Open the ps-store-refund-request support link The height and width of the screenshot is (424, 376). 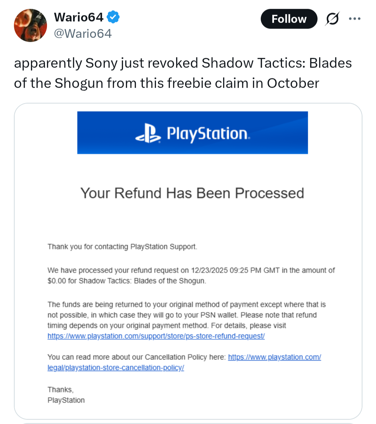[156, 336]
